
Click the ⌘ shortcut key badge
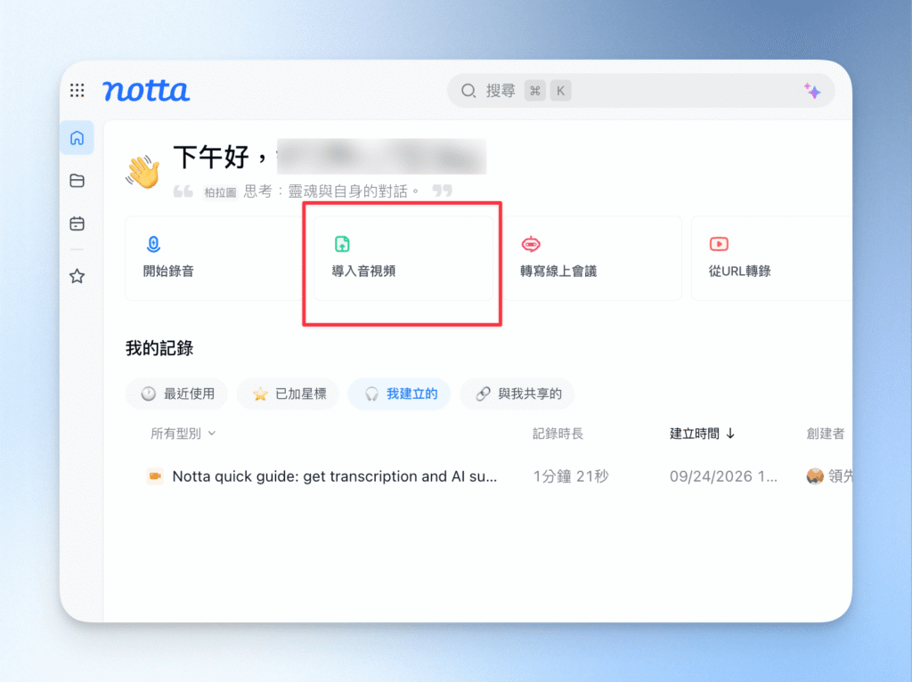point(534,91)
